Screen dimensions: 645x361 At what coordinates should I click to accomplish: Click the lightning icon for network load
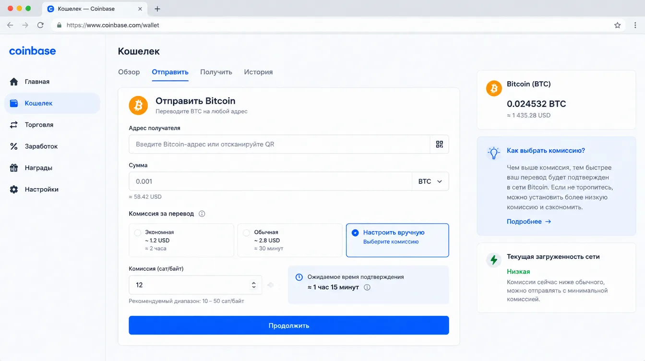pyautogui.click(x=493, y=260)
